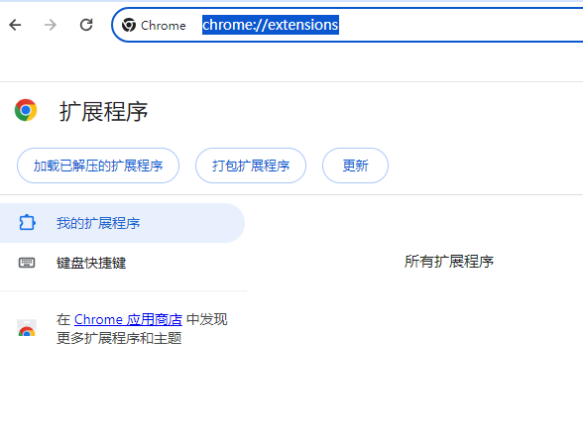Select the 我的扩展程序 sidebar item
This screenshot has height=447, width=583.
[x=122, y=223]
